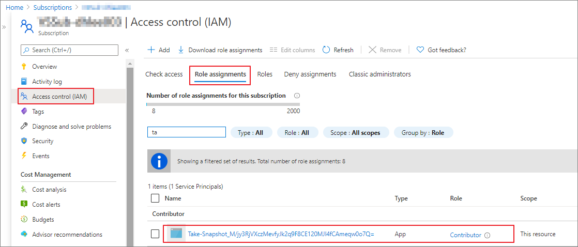Click the Access control people icon in sidebar

tap(24, 97)
